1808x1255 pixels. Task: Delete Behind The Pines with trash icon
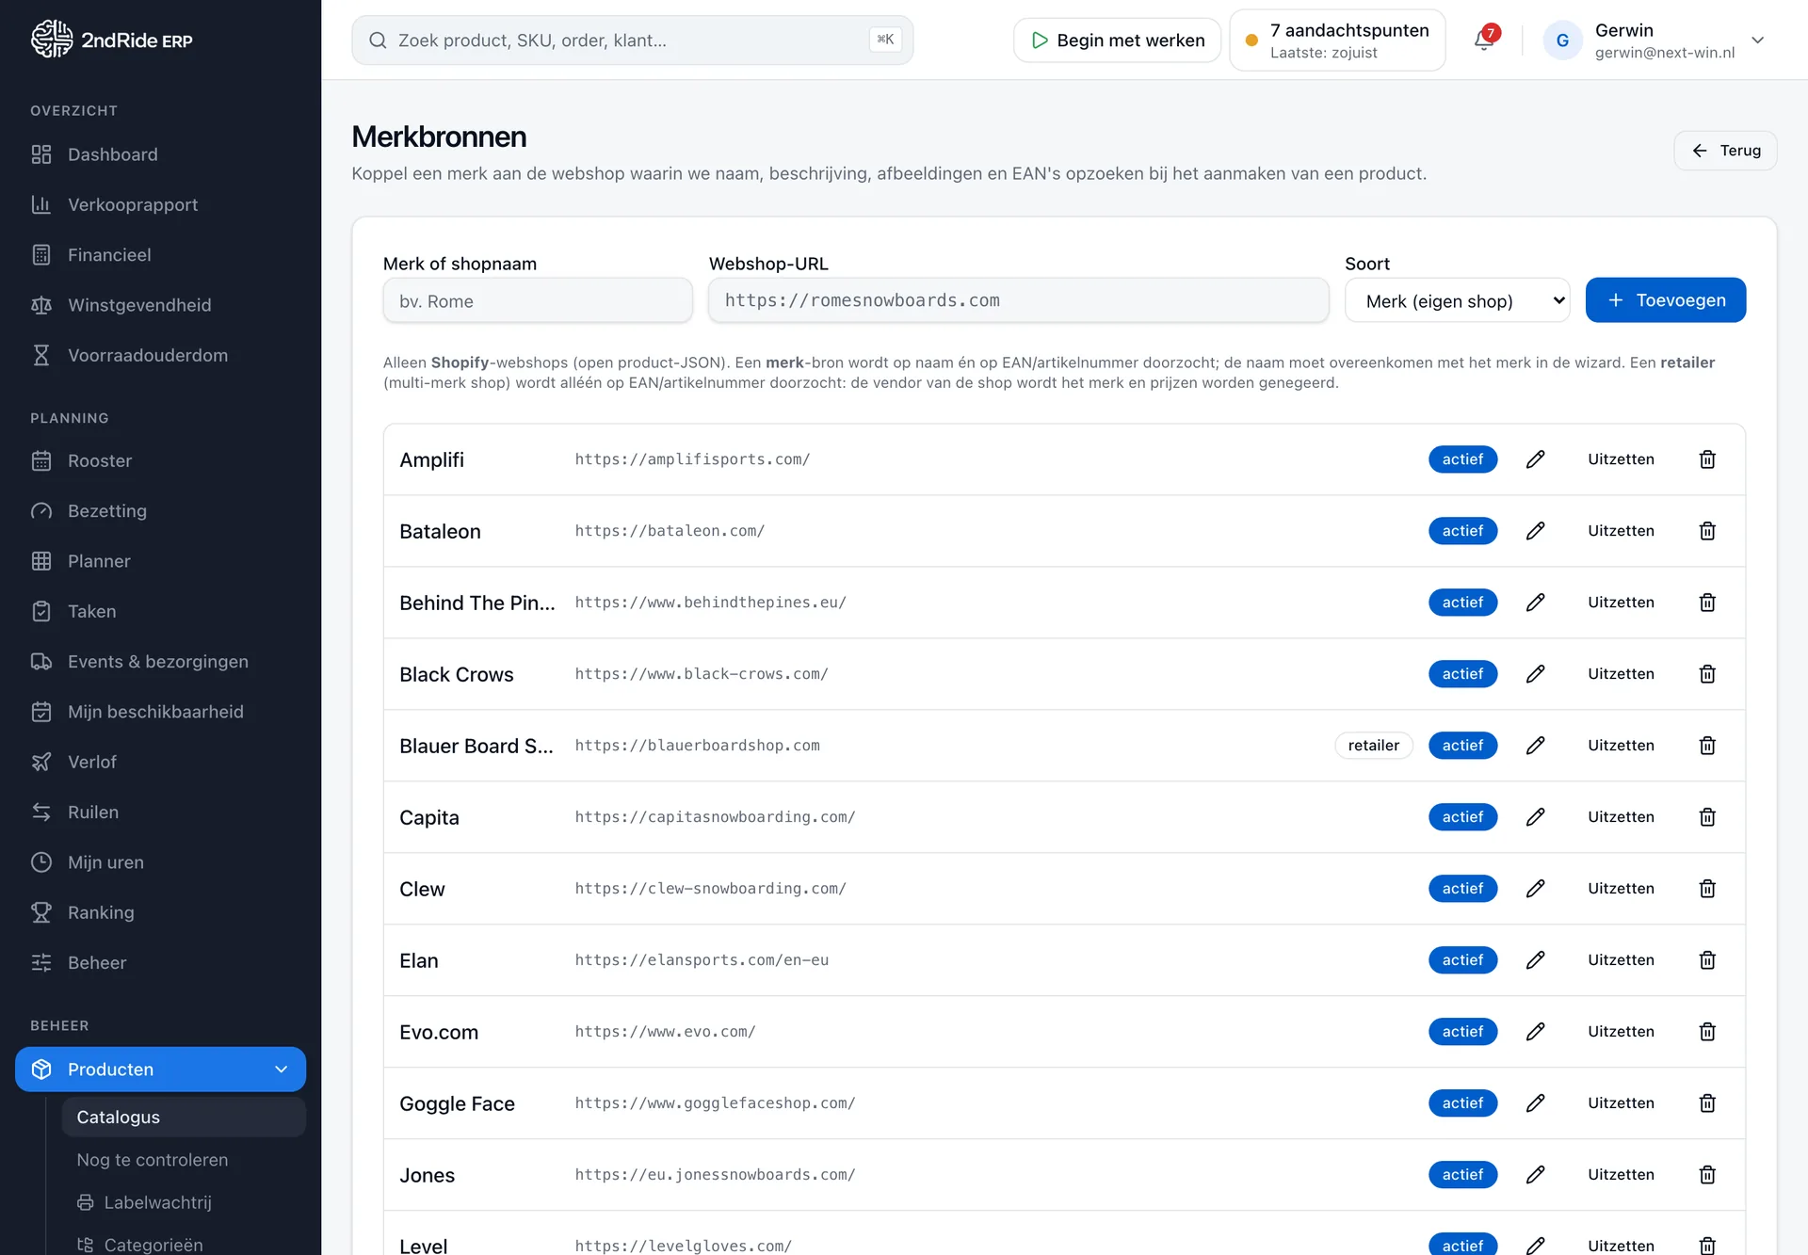[1707, 603]
